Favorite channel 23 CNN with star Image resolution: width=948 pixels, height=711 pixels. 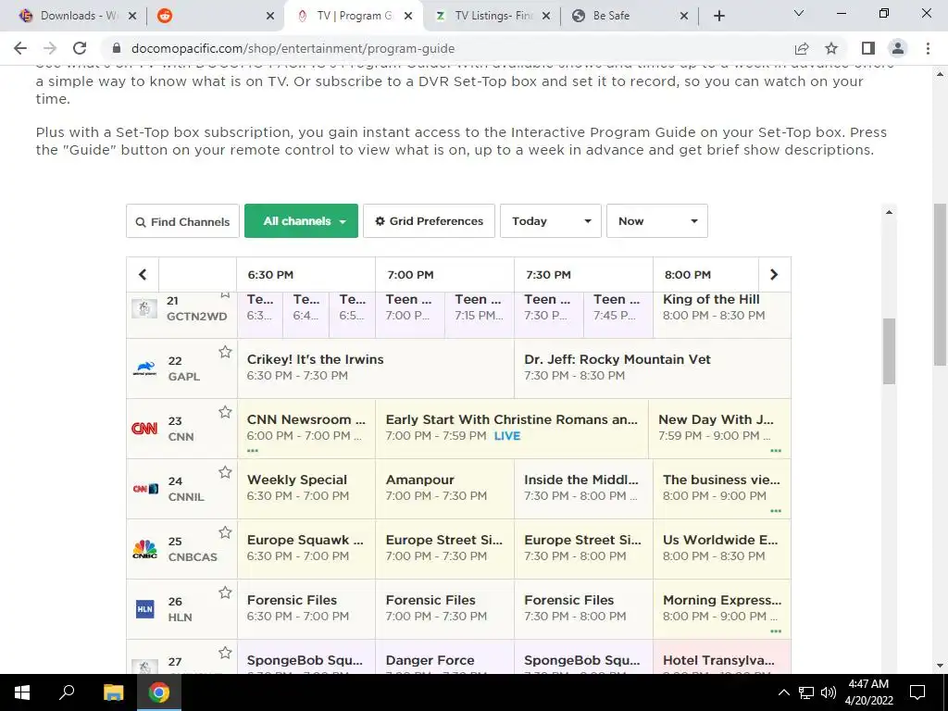click(x=225, y=412)
